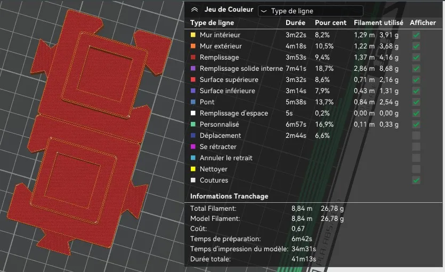Toggle Mur extérieur display checkbox

click(x=416, y=46)
